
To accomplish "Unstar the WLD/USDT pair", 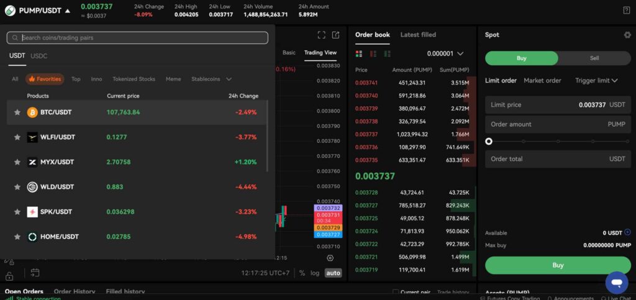I will click(x=17, y=187).
